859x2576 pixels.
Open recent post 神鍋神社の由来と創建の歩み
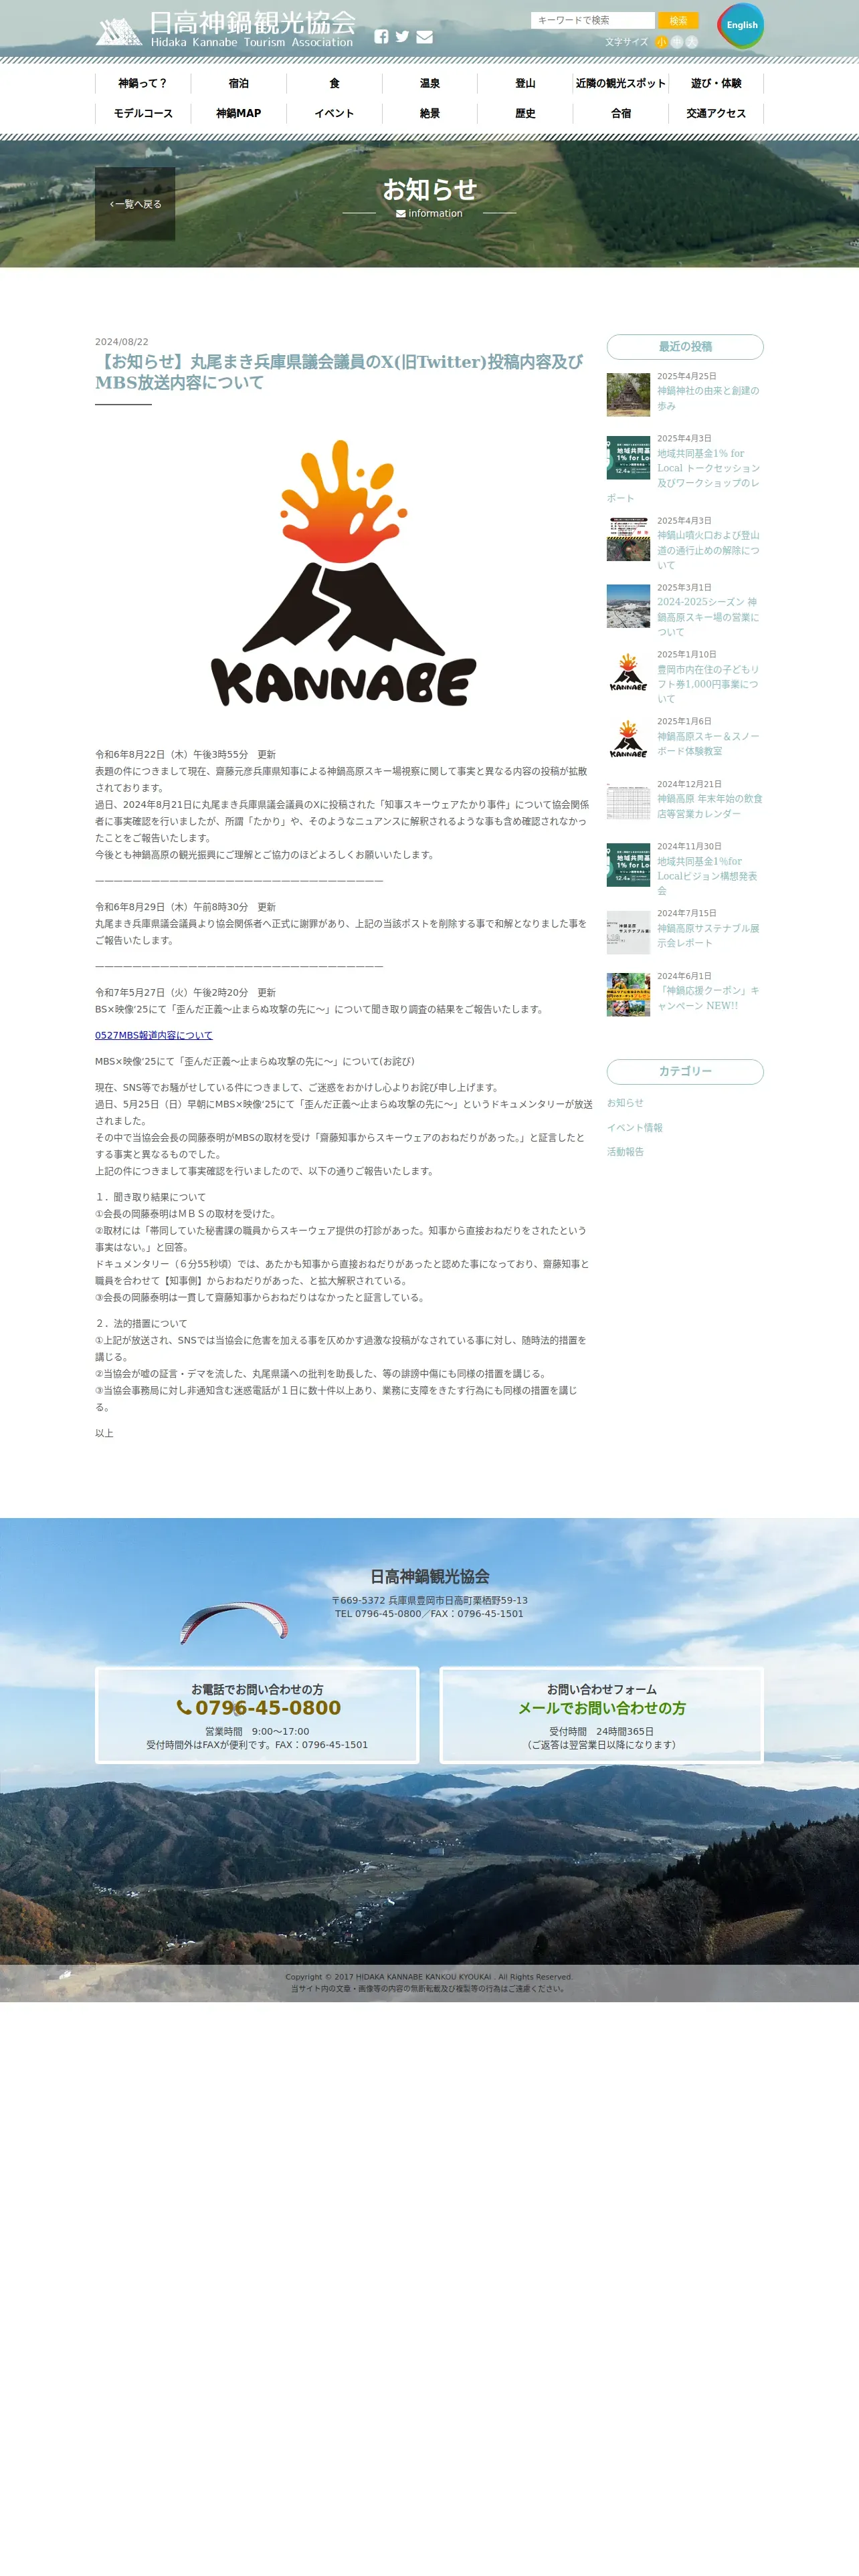708,398
